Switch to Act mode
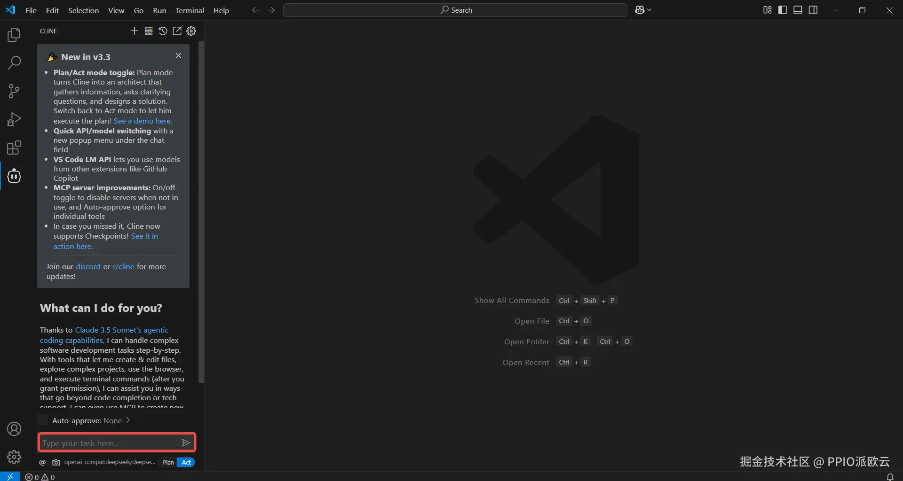This screenshot has height=481, width=903. coord(186,462)
